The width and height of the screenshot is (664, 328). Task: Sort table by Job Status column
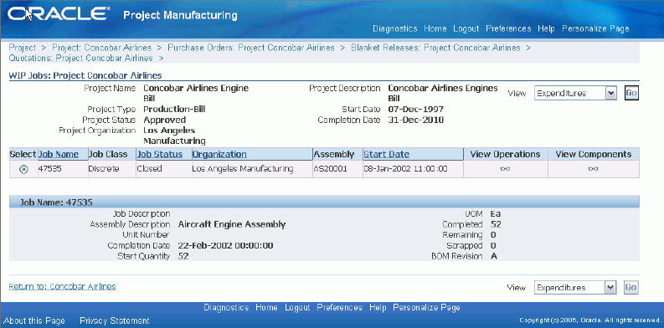point(160,155)
